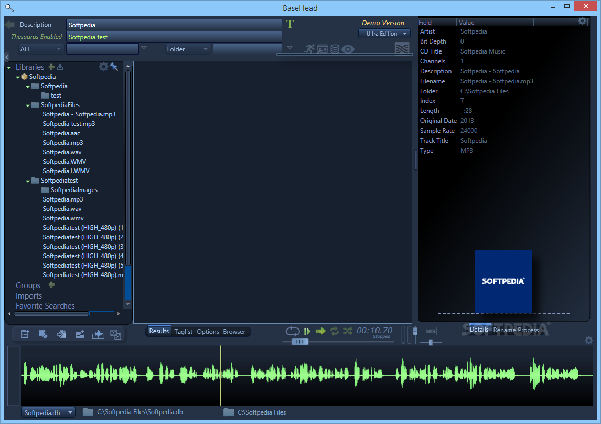Screen dimensions: 601x424
Task: Click the running man icon
Action: click(310, 49)
